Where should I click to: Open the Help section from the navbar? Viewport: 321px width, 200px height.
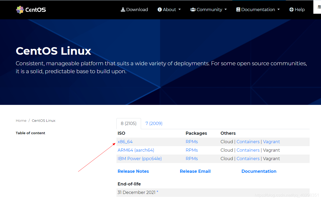click(297, 10)
